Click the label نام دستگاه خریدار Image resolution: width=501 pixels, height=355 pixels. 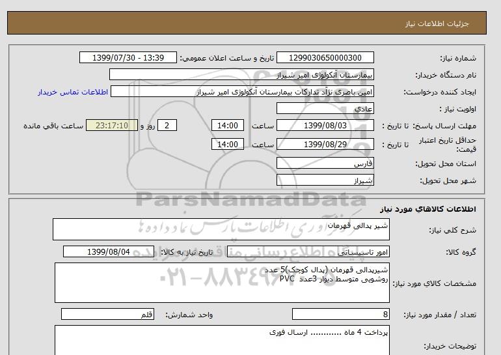point(446,75)
